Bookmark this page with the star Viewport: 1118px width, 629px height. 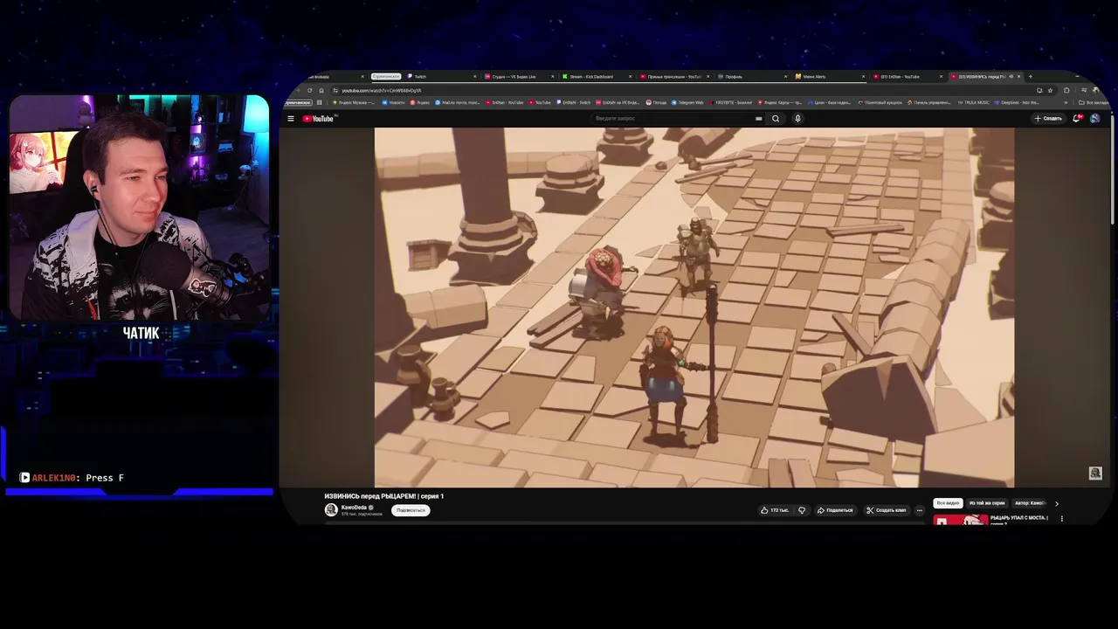tap(1050, 90)
